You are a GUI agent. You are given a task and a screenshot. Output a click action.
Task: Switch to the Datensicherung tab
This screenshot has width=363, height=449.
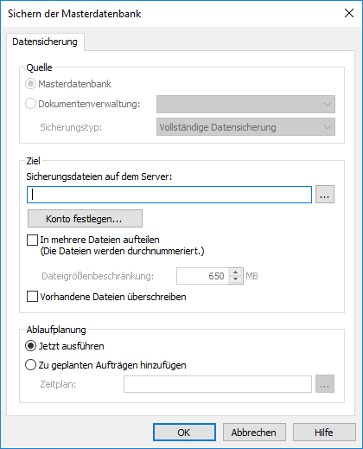pos(45,42)
